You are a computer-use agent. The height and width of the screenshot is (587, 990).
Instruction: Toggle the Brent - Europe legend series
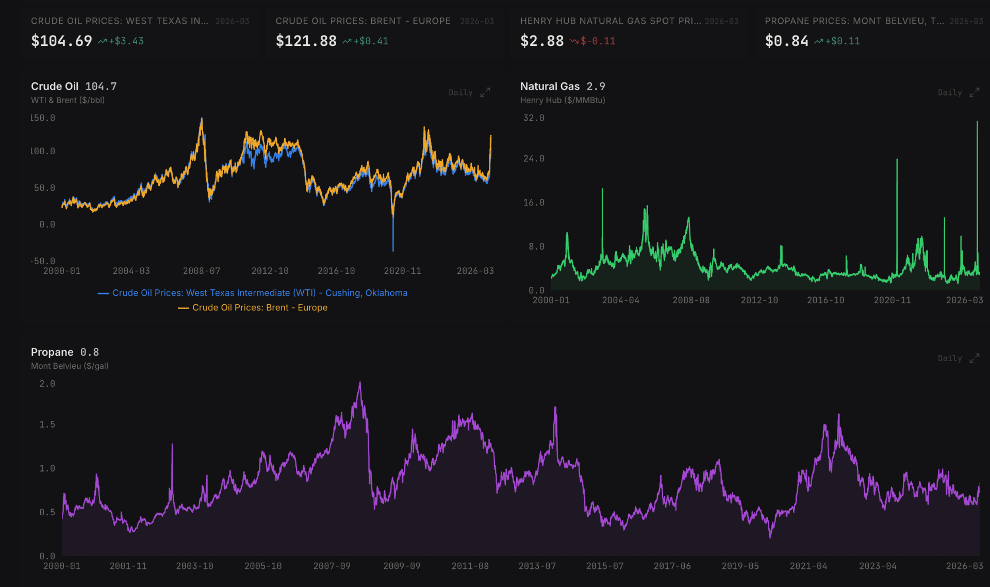click(253, 307)
